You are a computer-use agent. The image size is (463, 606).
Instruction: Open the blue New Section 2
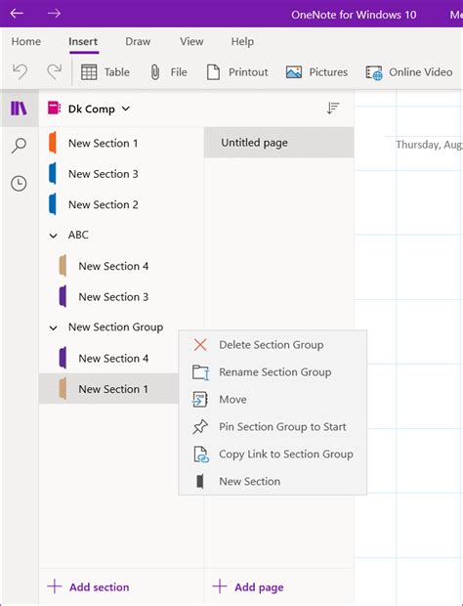point(121,204)
